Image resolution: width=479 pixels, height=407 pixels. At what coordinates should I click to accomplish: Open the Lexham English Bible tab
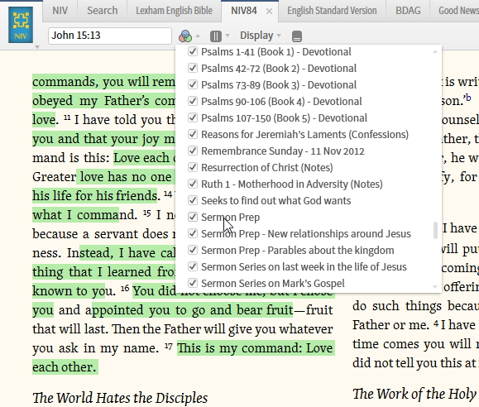point(174,11)
